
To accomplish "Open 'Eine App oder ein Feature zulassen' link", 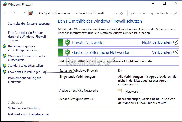I will tap(27, 37).
